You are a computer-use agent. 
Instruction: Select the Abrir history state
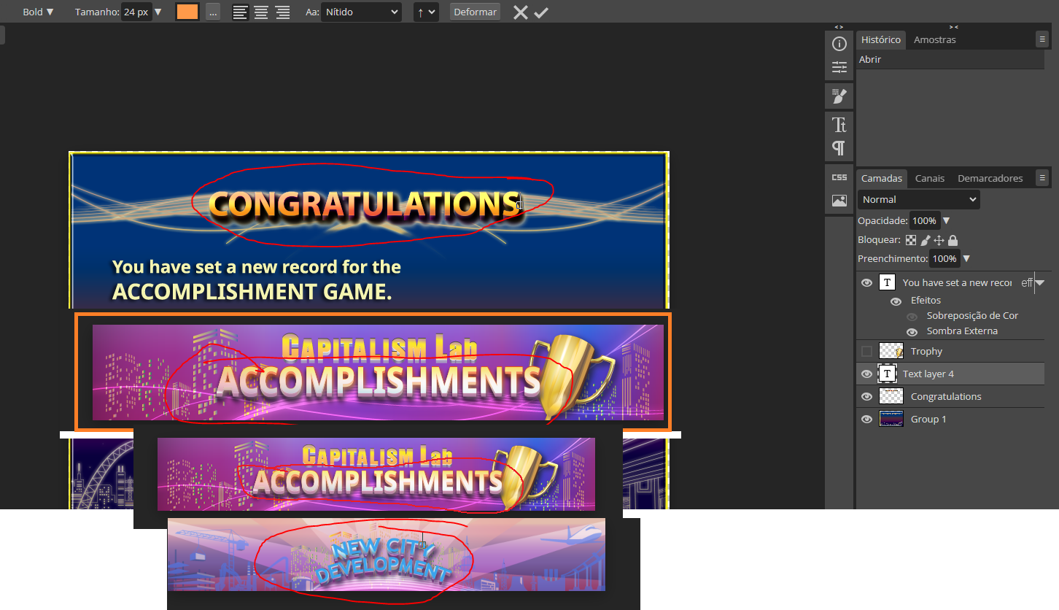(951, 60)
